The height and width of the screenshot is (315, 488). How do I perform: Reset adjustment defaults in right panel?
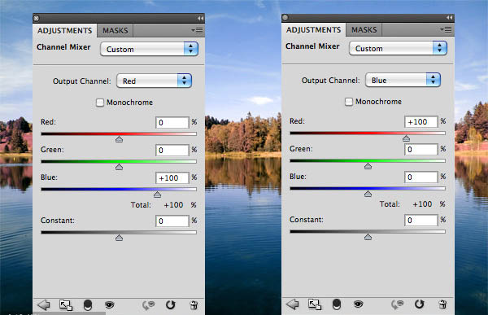(x=419, y=304)
